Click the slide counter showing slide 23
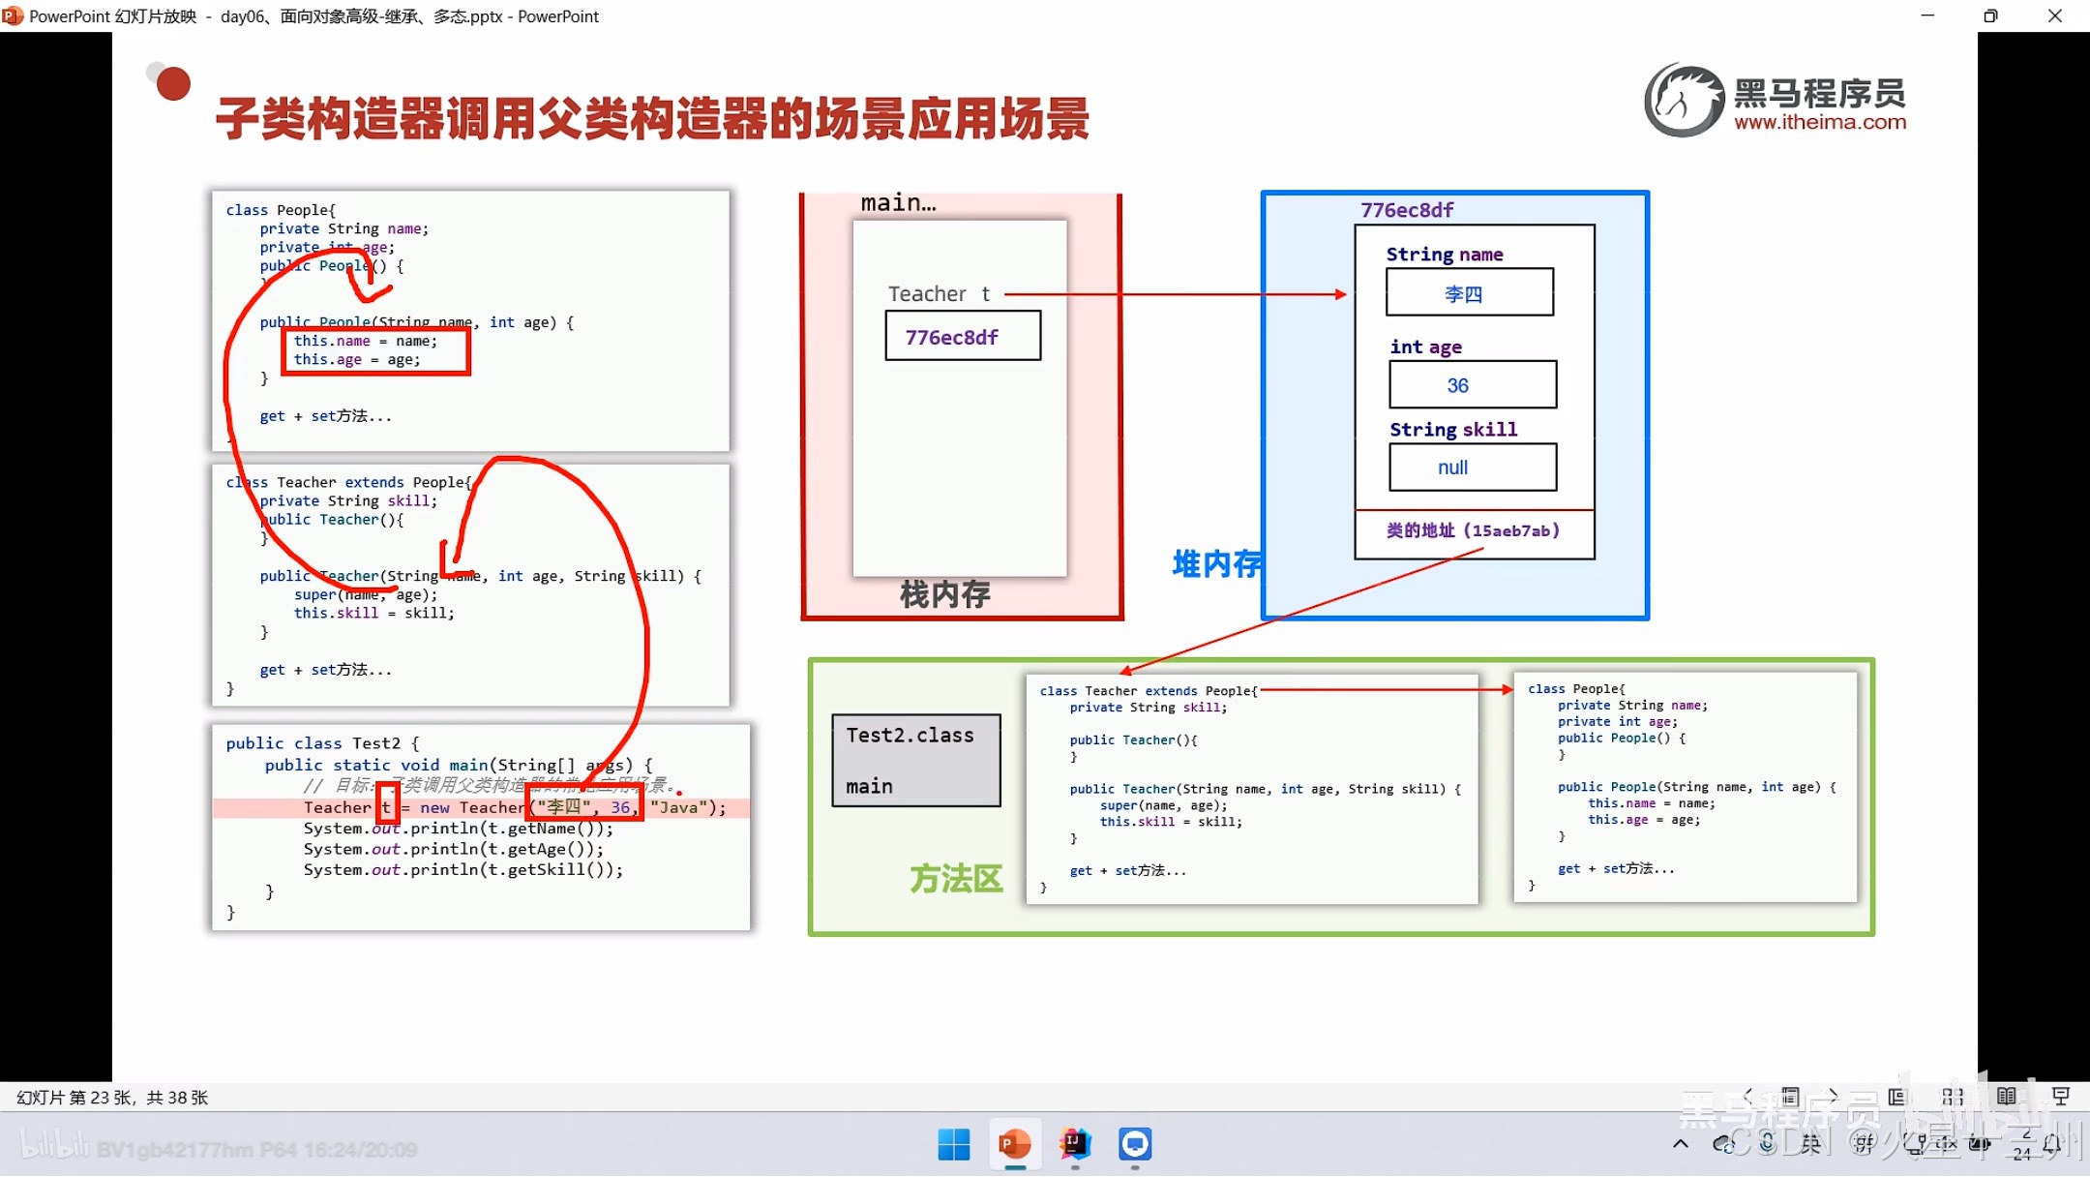The image size is (2090, 1177). 109,1098
